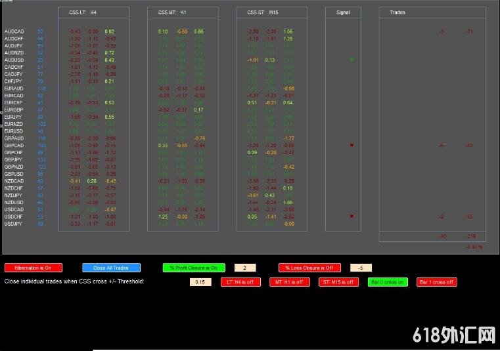The height and width of the screenshot is (351, 500).
Task: Enable the Bar 1 cross off toggle
Action: (436, 282)
